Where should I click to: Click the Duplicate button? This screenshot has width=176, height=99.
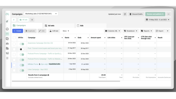click(30, 31)
